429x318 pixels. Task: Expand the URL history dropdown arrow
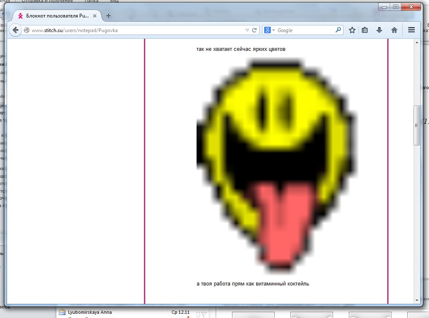click(247, 30)
